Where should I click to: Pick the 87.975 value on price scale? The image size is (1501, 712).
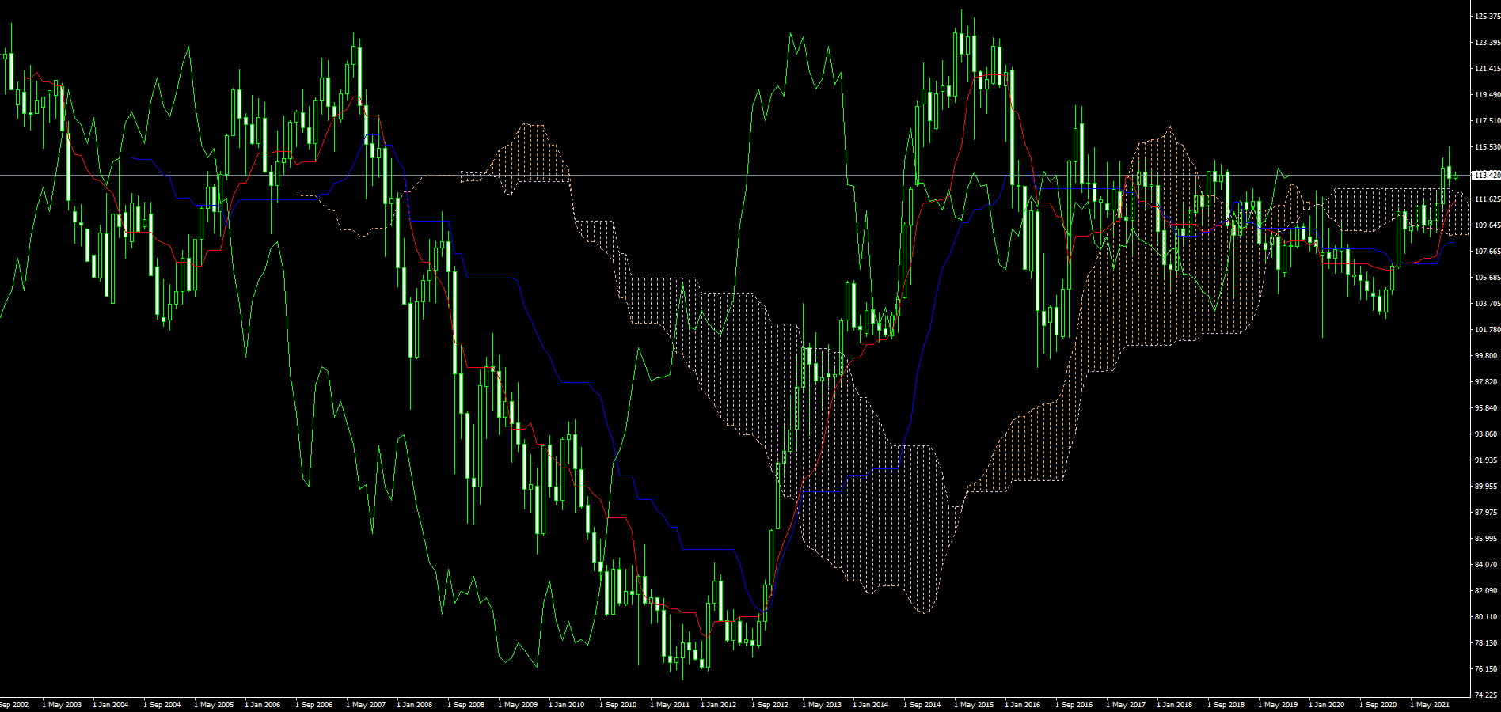tap(1486, 512)
